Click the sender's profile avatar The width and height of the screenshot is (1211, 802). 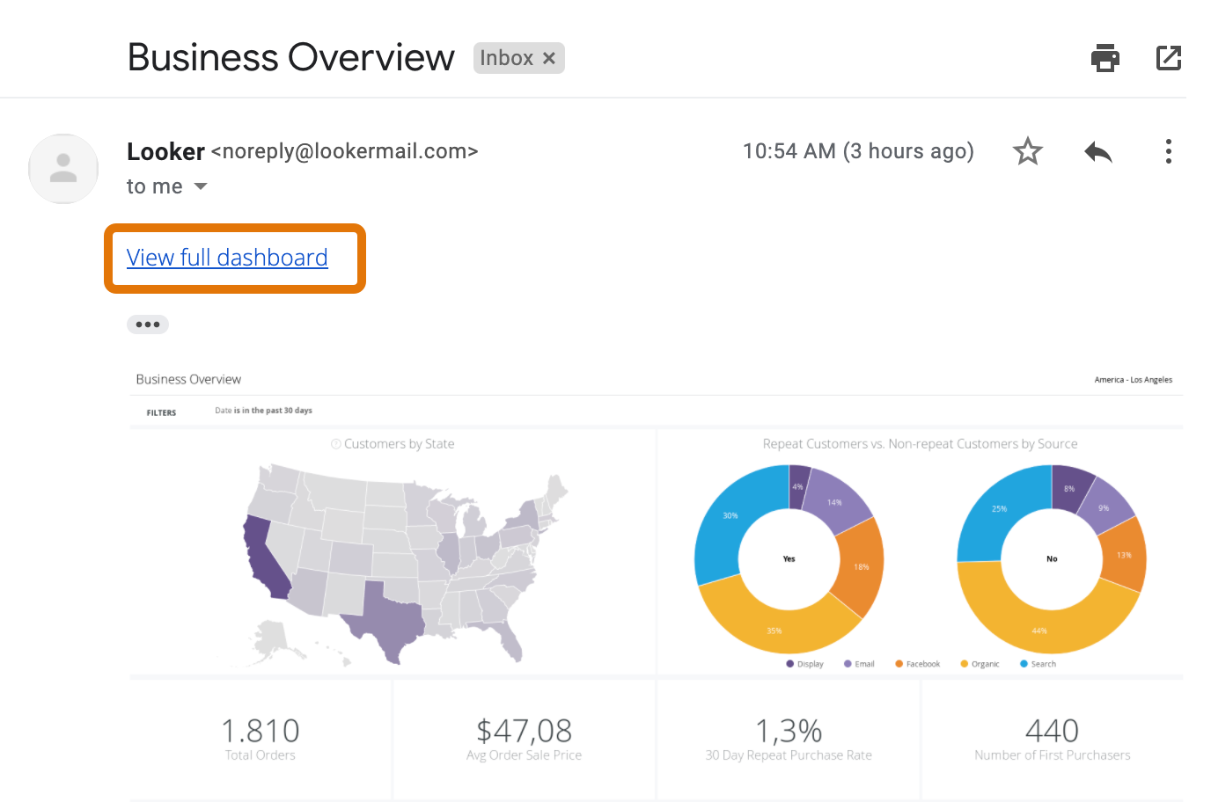62,168
